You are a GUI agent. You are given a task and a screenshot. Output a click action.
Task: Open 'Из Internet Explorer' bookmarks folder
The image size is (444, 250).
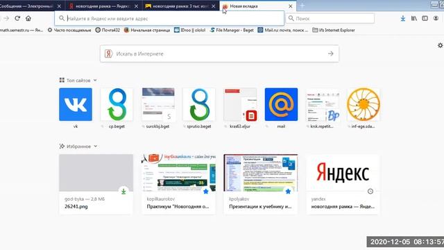click(x=334, y=30)
